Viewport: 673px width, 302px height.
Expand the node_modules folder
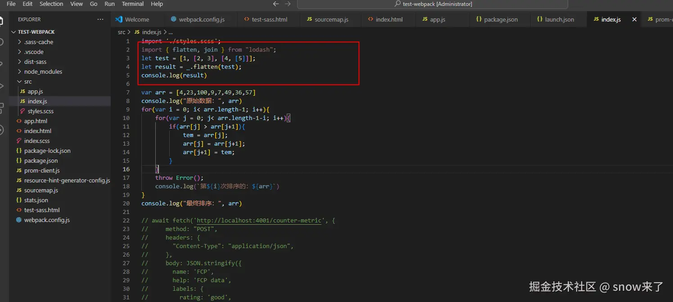coord(60,71)
